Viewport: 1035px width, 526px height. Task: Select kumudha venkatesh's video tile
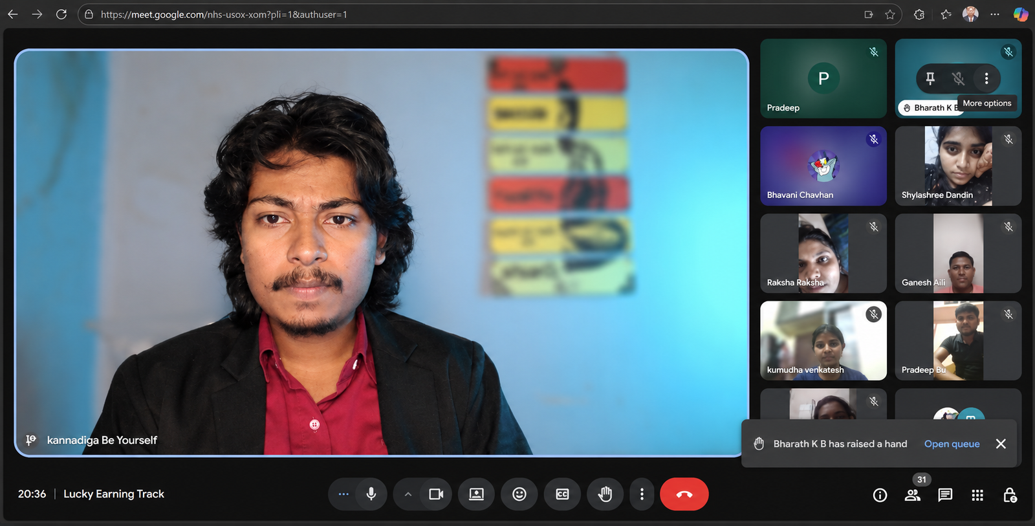[823, 340]
